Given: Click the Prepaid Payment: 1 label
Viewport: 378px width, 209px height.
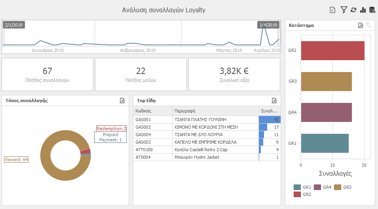Looking at the screenshot, I should click(x=110, y=137).
